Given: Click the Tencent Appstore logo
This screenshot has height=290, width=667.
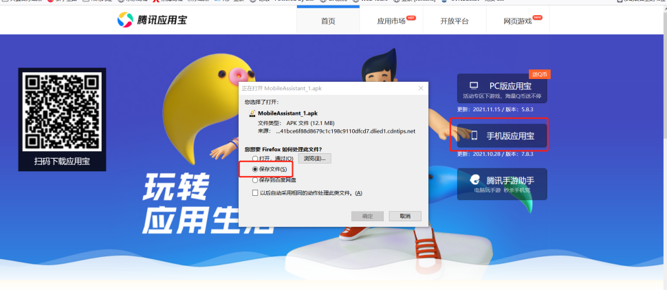Looking at the screenshot, I should [x=152, y=19].
